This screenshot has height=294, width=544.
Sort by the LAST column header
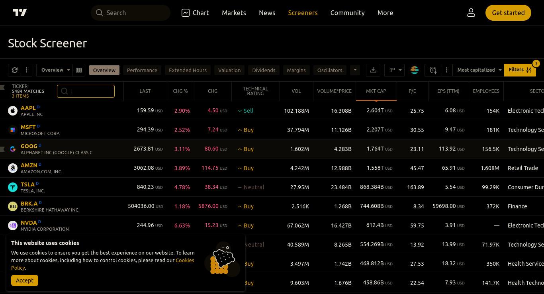pyautogui.click(x=145, y=91)
